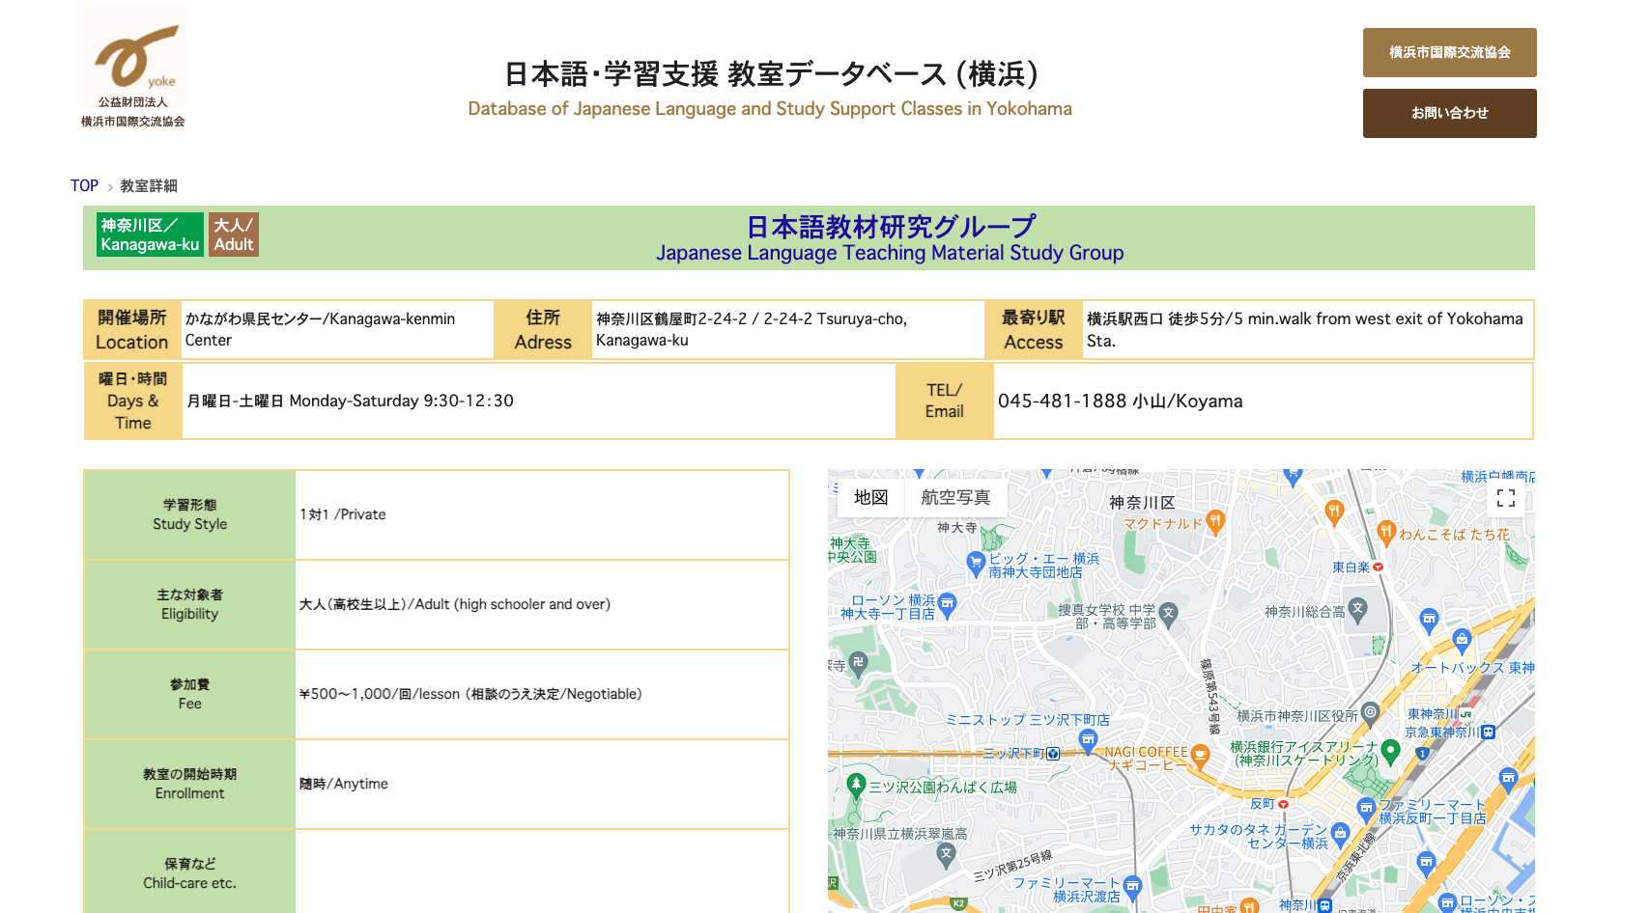Enter fullscreen mode on the map

(1507, 499)
